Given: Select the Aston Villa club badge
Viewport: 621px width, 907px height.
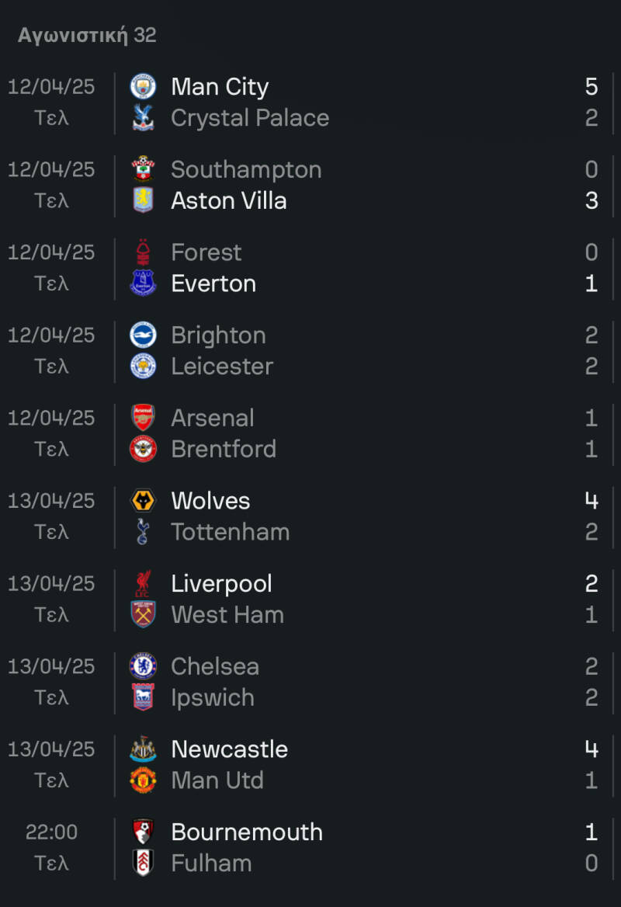Looking at the screenshot, I should pyautogui.click(x=143, y=200).
